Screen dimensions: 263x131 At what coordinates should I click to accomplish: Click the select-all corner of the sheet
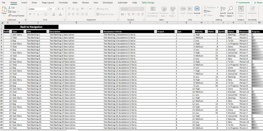(x=2, y=23)
